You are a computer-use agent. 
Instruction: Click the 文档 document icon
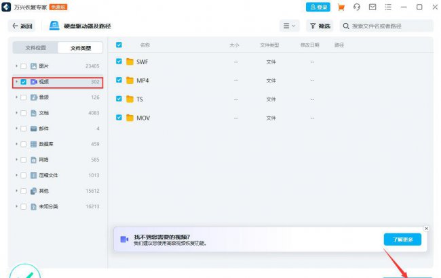point(34,113)
